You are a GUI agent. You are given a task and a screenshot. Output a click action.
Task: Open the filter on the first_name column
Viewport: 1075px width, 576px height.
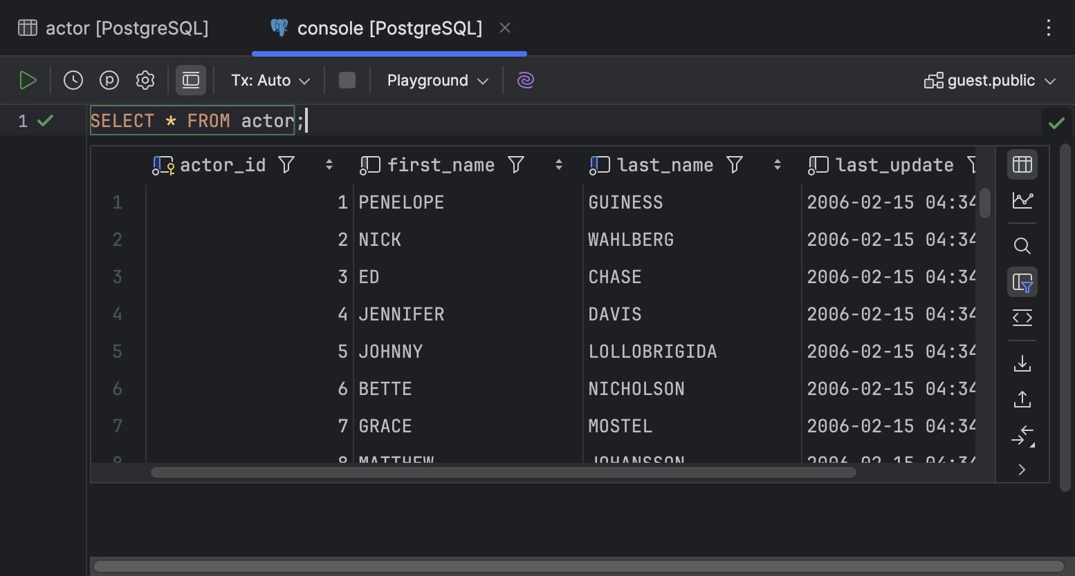point(516,164)
